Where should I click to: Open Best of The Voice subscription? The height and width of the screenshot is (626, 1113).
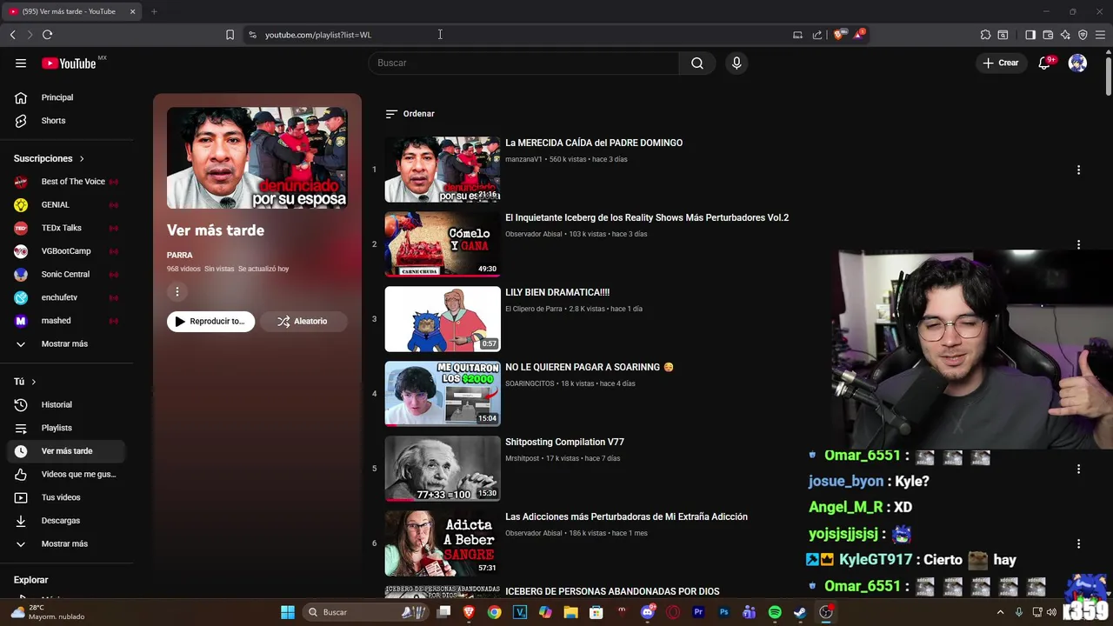(66, 182)
